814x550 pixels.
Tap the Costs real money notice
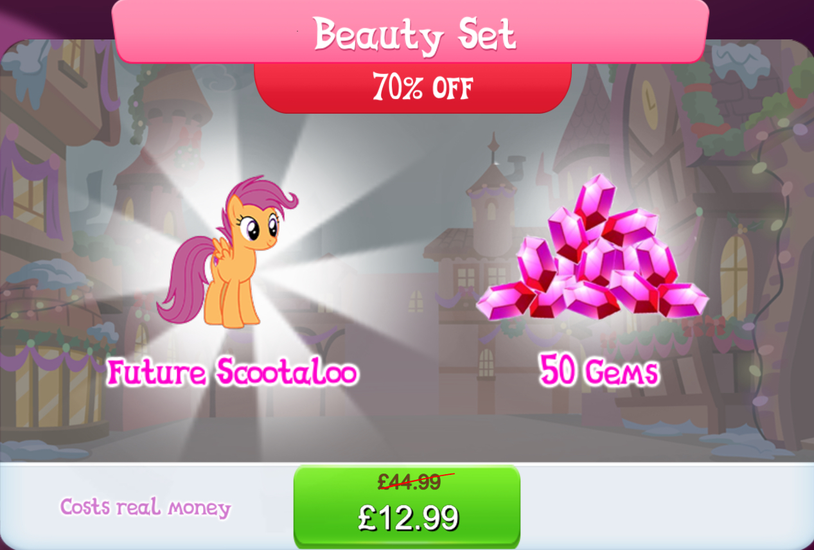tap(145, 508)
